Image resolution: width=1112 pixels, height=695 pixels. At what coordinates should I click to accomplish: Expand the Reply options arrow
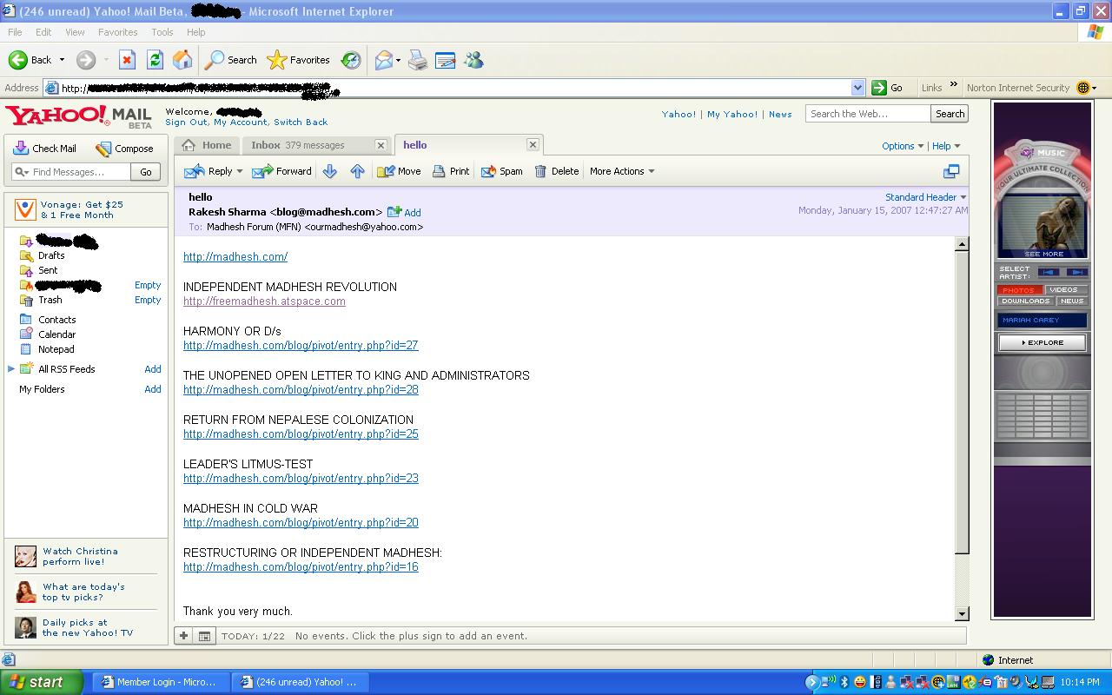(240, 171)
